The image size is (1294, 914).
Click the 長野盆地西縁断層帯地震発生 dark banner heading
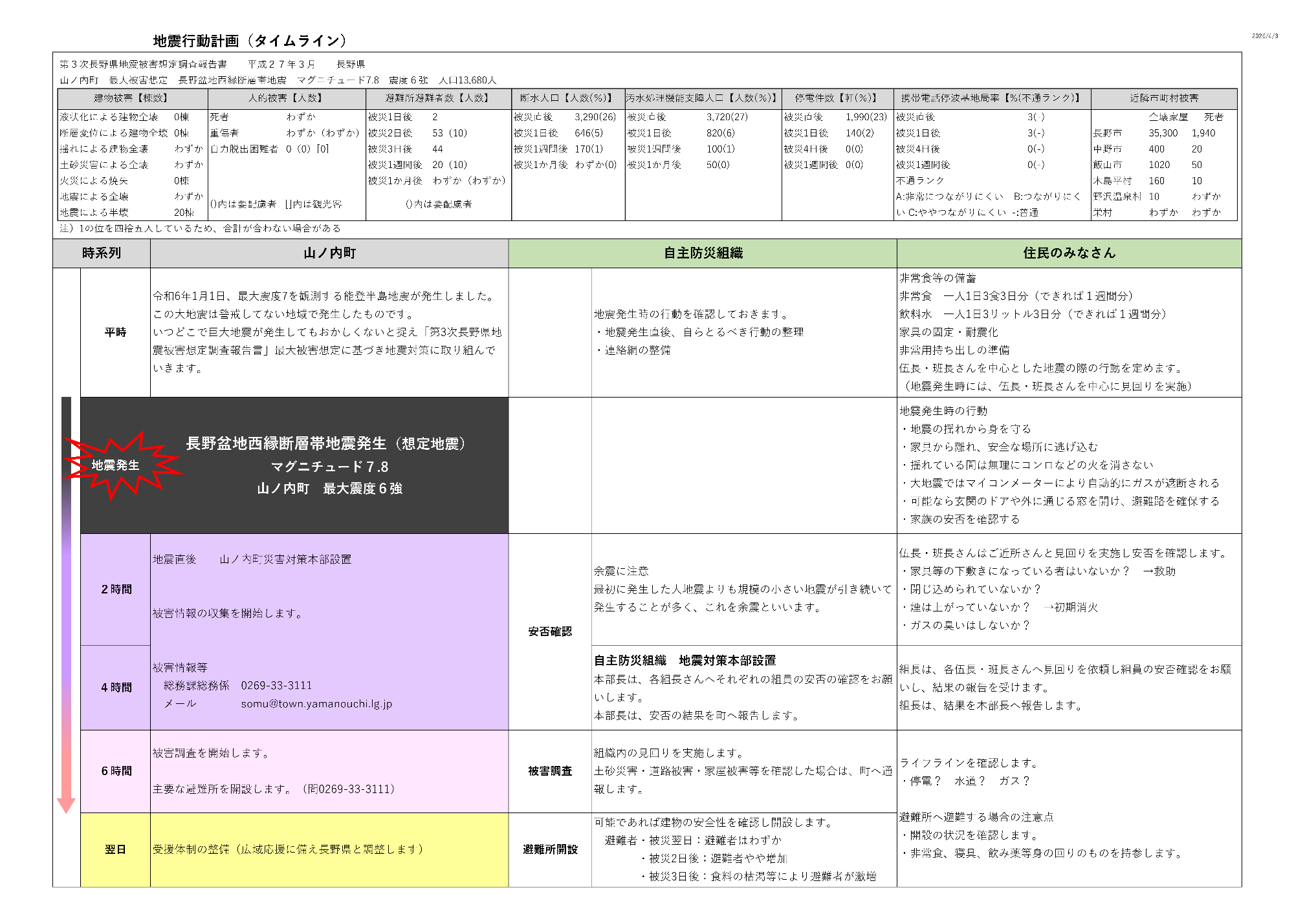click(325, 444)
